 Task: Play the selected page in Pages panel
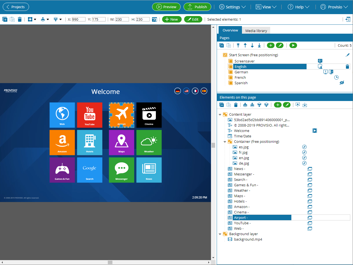(x=293, y=45)
